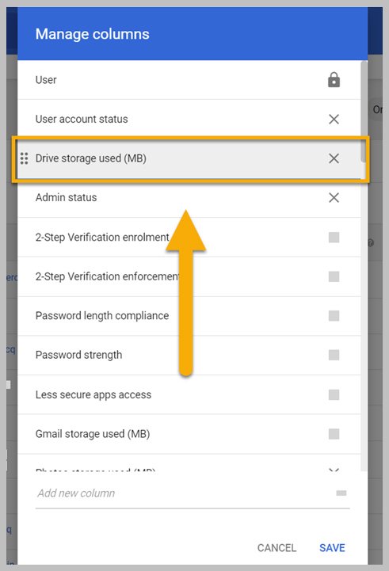Select the User account status row
The image size is (389, 571).
click(189, 119)
